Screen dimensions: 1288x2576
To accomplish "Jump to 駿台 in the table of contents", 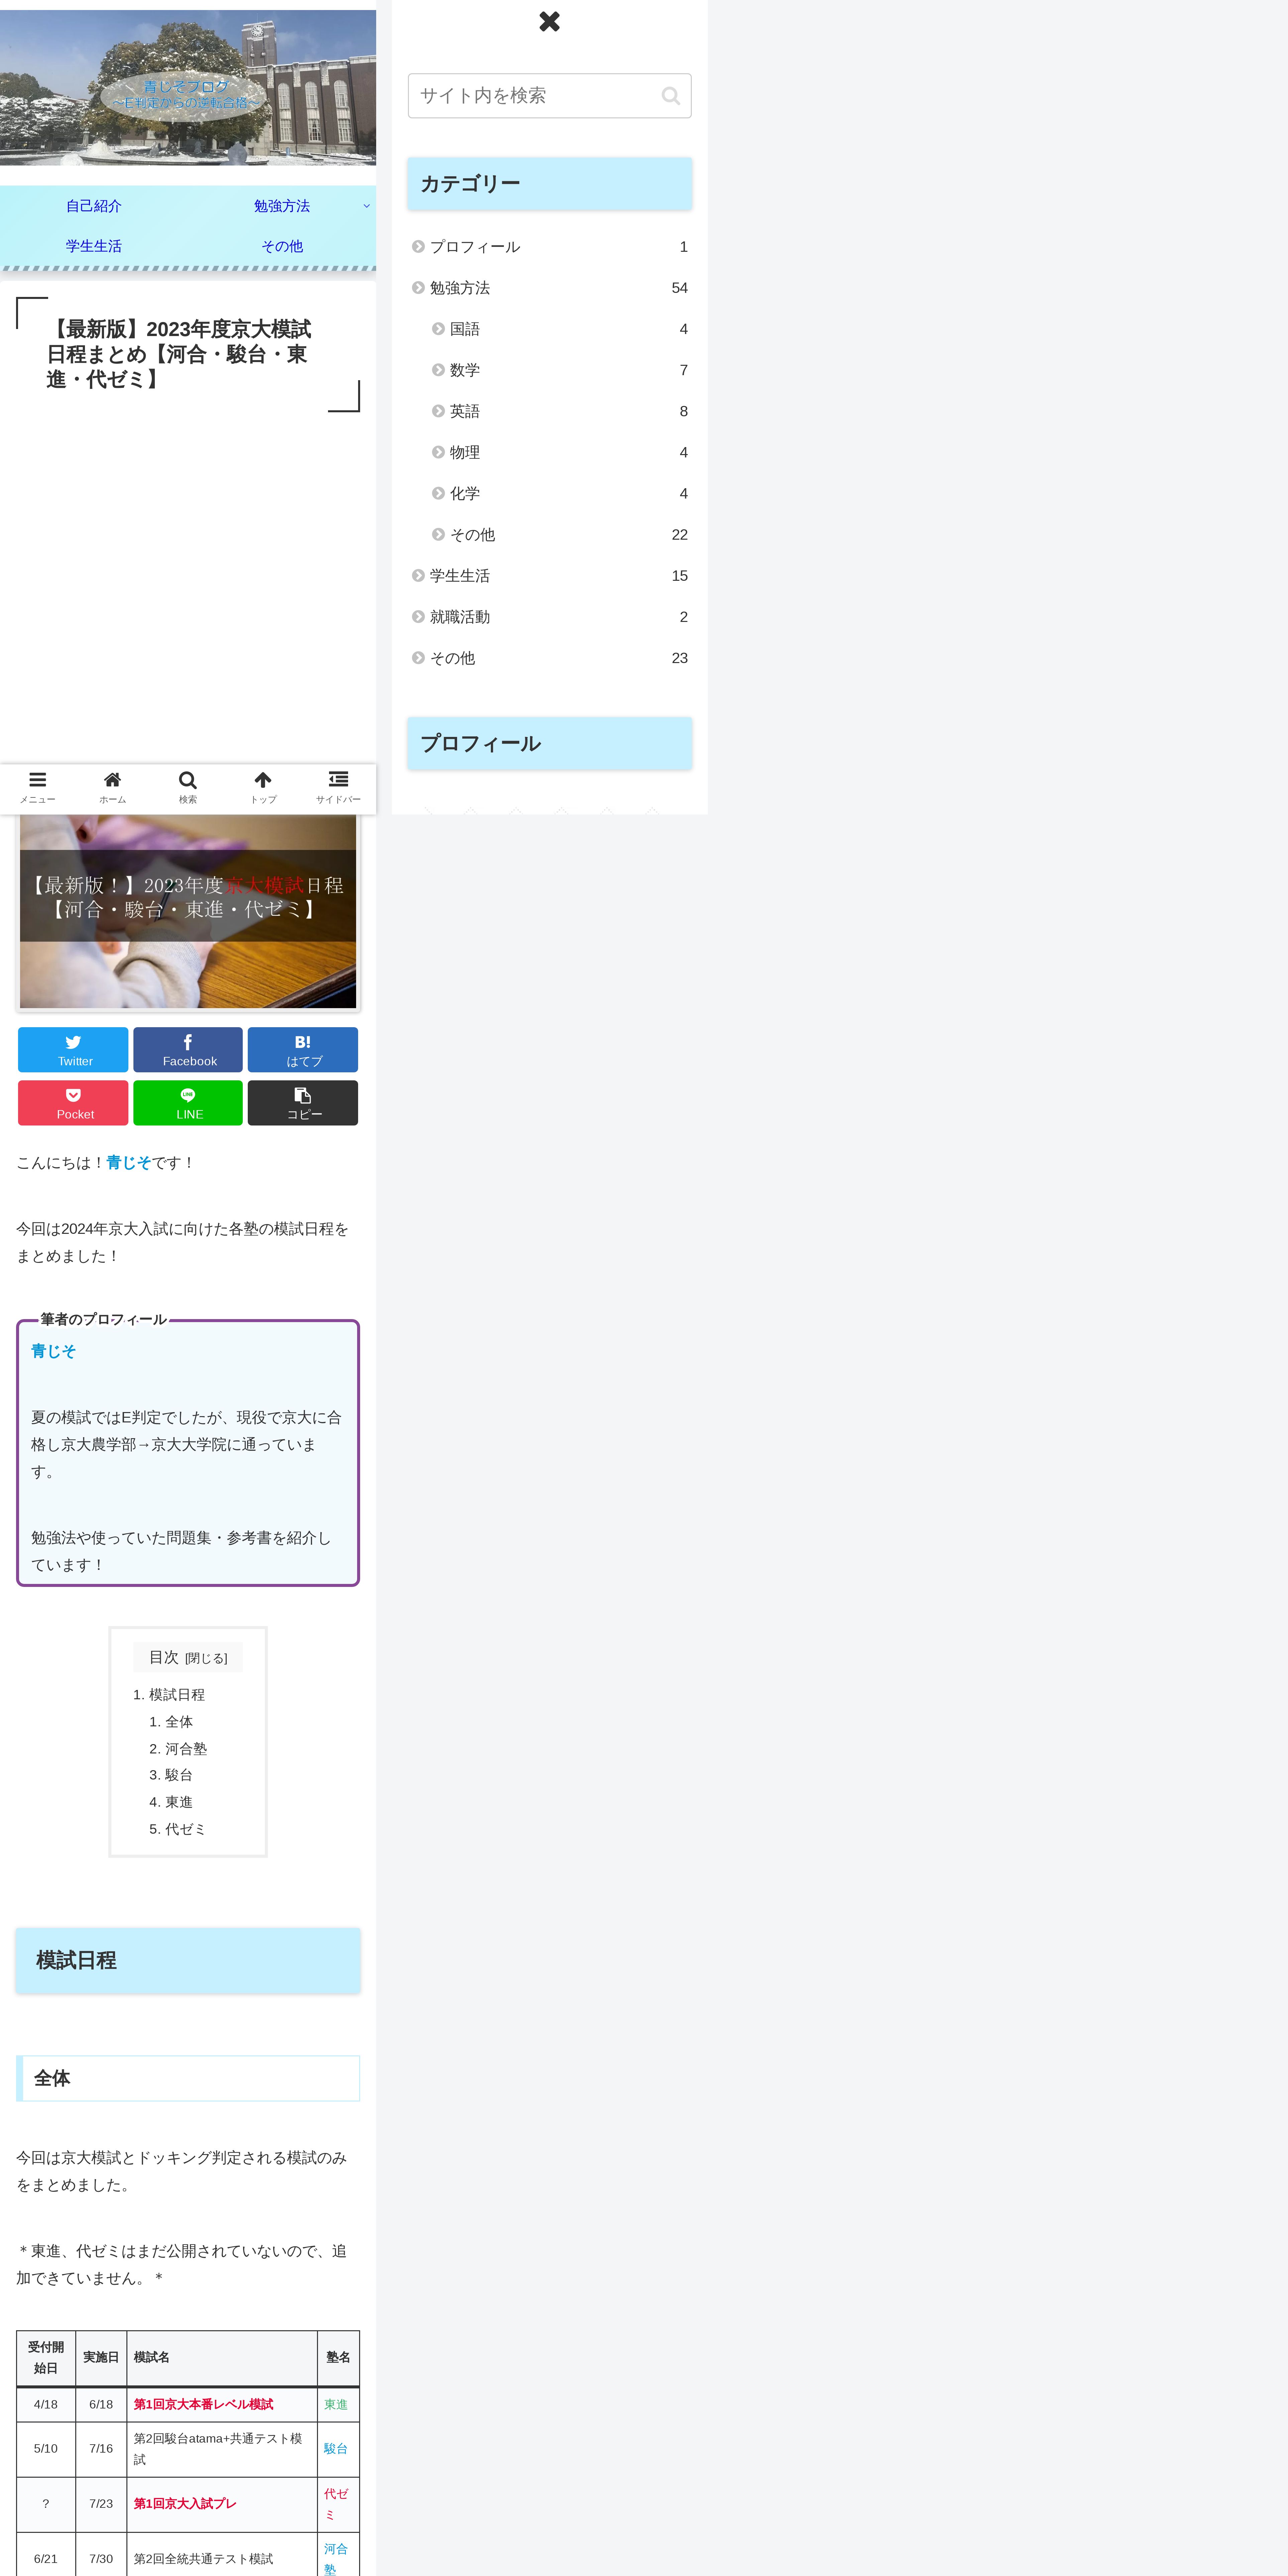I will (179, 1775).
